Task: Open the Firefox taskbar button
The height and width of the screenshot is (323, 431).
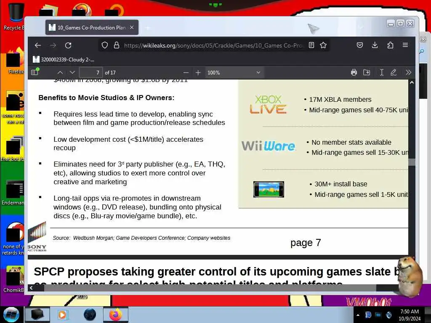Action: pos(116,315)
